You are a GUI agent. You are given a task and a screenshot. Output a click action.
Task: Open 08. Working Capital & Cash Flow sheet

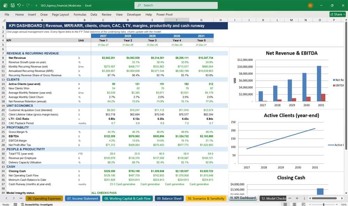(x=127, y=198)
